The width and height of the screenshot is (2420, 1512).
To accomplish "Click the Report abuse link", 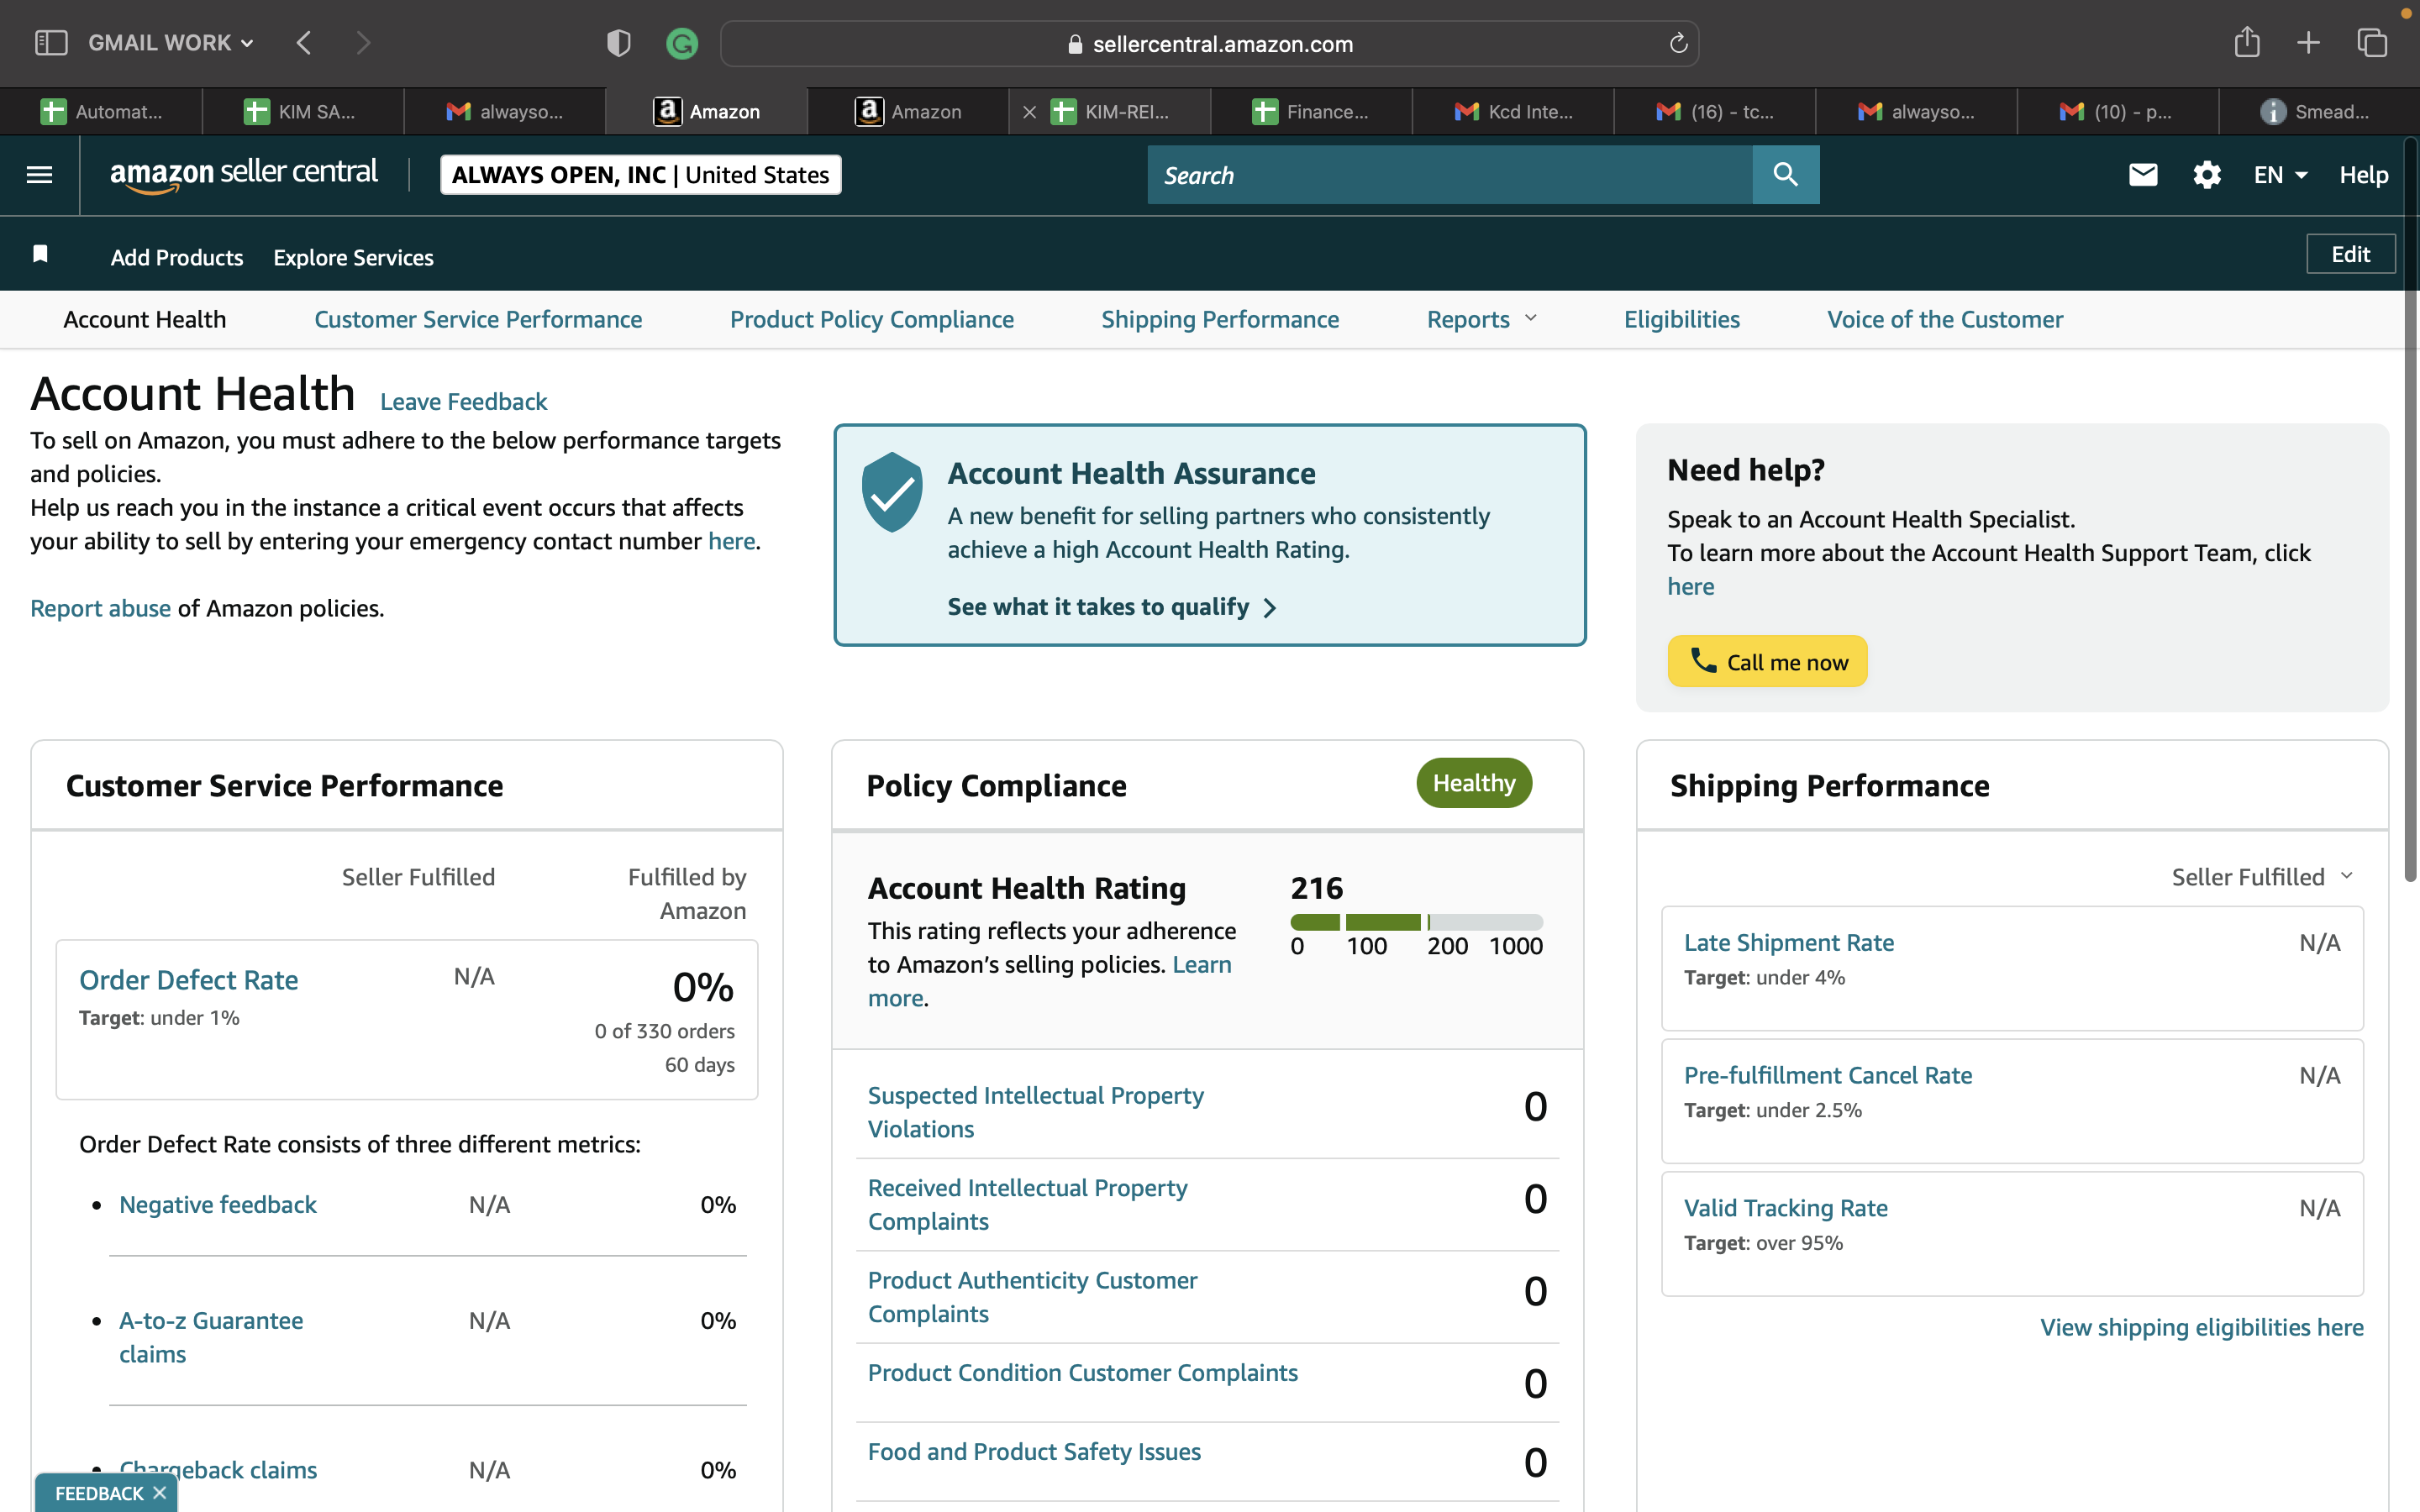I will tap(100, 608).
